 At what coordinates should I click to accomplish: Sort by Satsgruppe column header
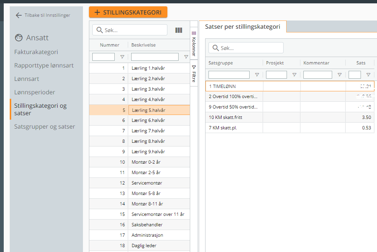click(x=221, y=63)
